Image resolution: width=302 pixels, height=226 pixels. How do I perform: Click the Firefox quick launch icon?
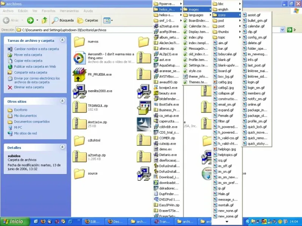pyautogui.click(x=43, y=221)
